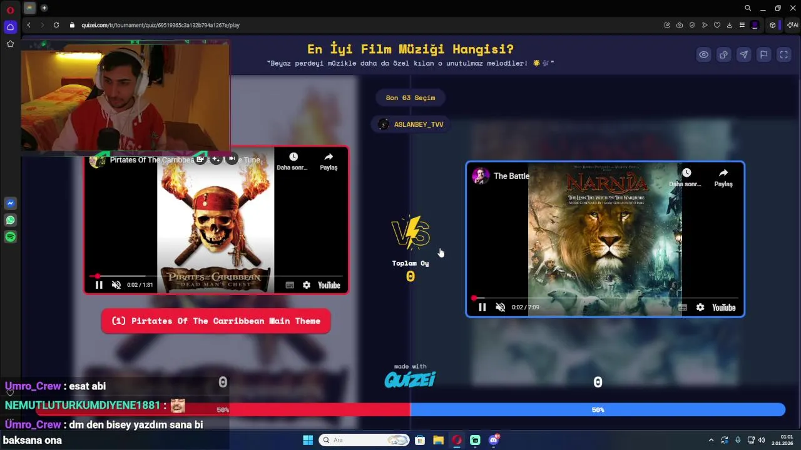Open extensions cube icon
This screenshot has height=450, width=801.
point(773,25)
